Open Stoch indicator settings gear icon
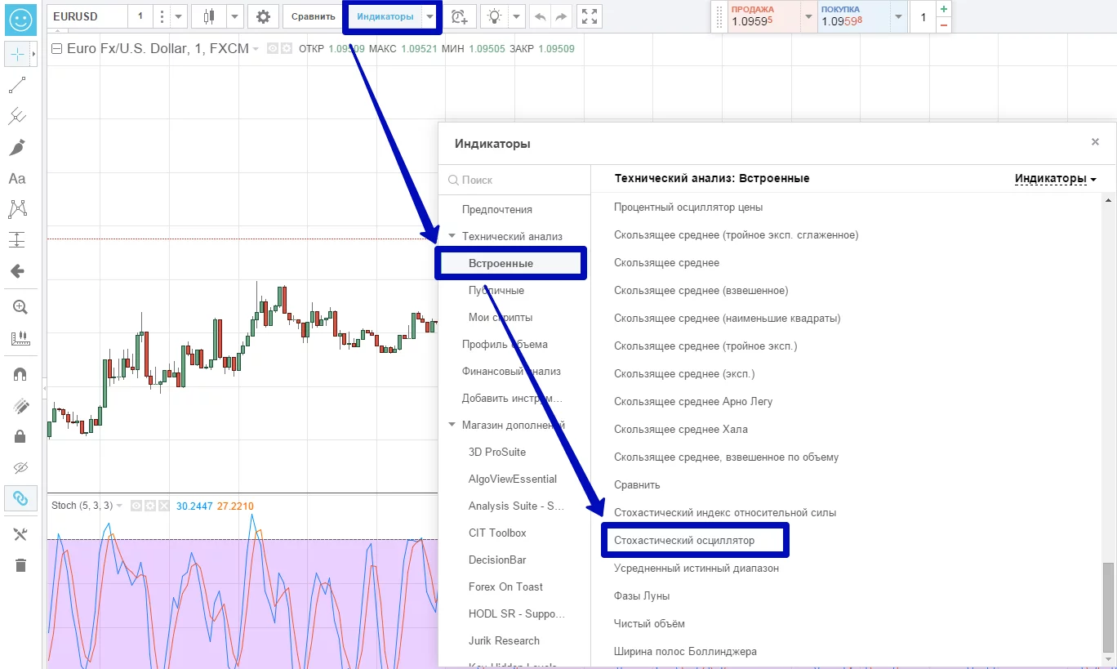 tap(150, 506)
